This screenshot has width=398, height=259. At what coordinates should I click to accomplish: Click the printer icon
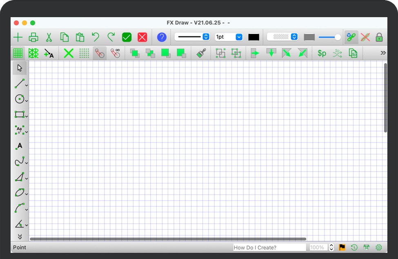tap(33, 37)
